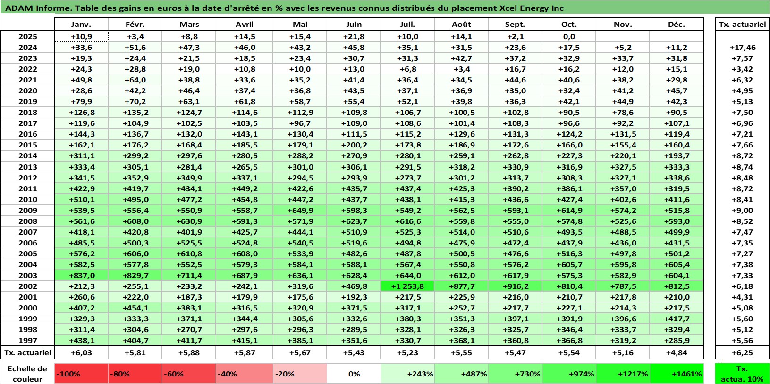
Task: Click the 2018 row year label
Action: pos(28,112)
